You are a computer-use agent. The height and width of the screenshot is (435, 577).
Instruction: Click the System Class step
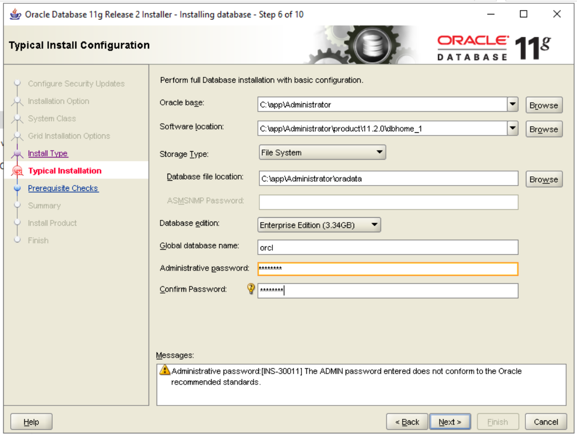(x=52, y=118)
